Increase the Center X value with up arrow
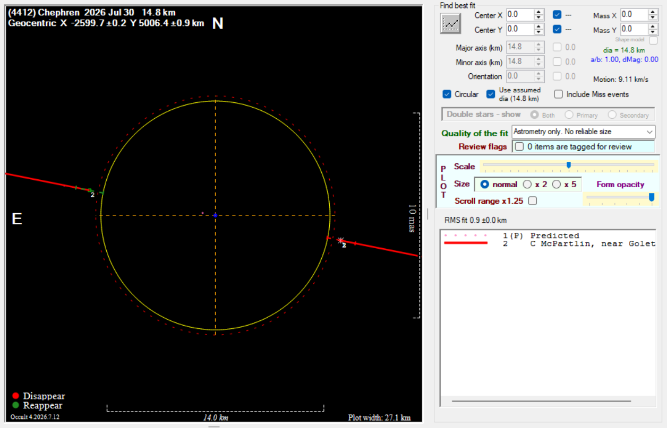667x428 pixels. (x=539, y=12)
